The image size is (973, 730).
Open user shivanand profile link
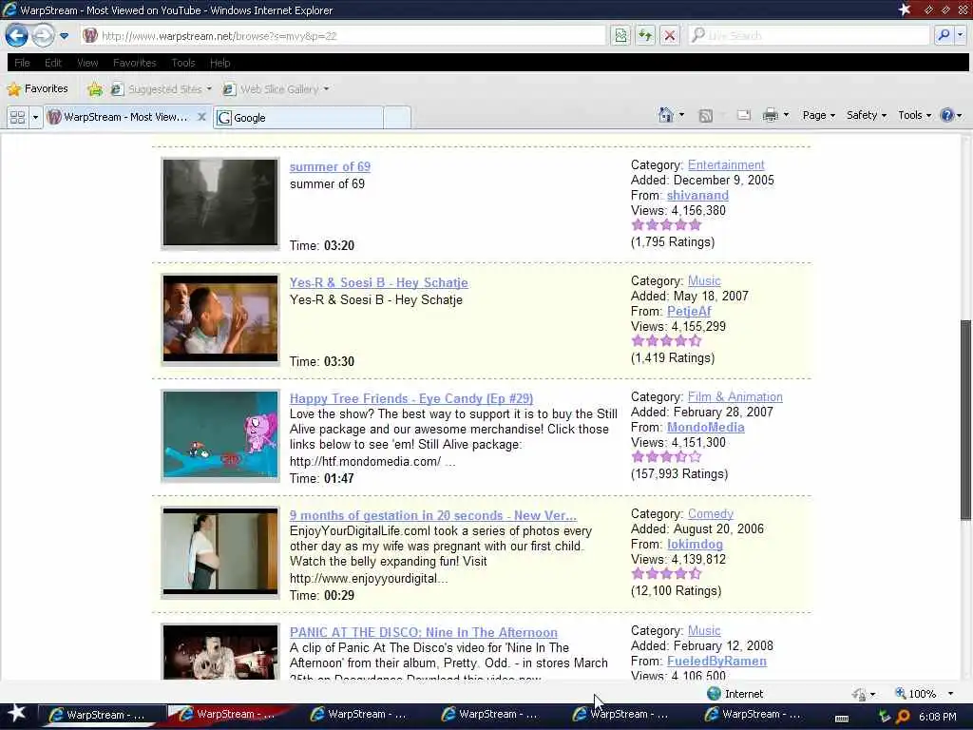(697, 195)
